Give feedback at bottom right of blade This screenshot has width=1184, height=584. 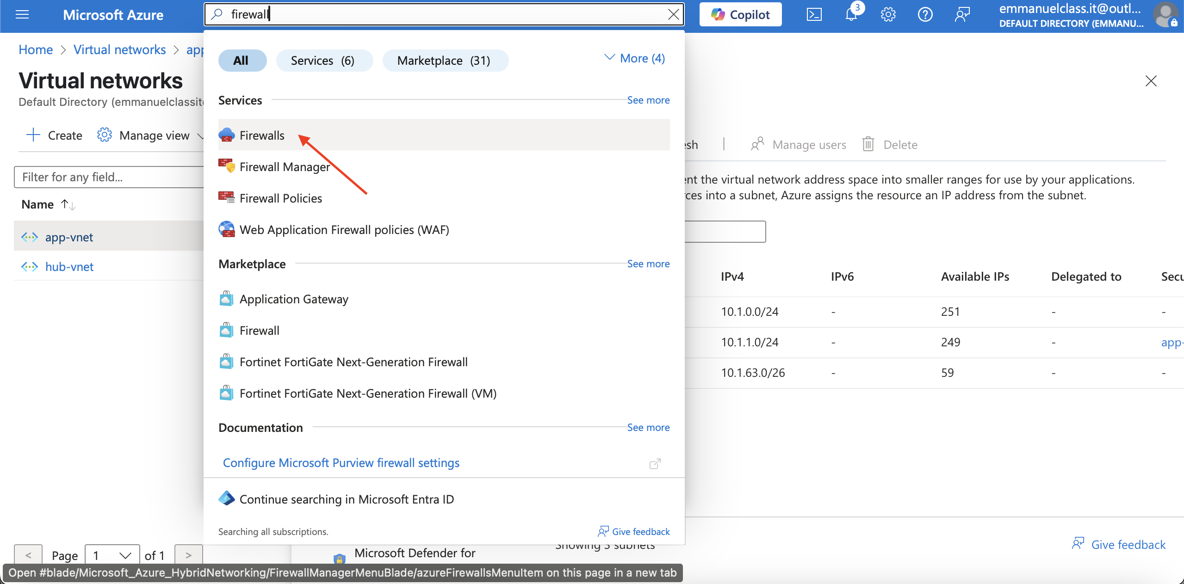[1119, 544]
